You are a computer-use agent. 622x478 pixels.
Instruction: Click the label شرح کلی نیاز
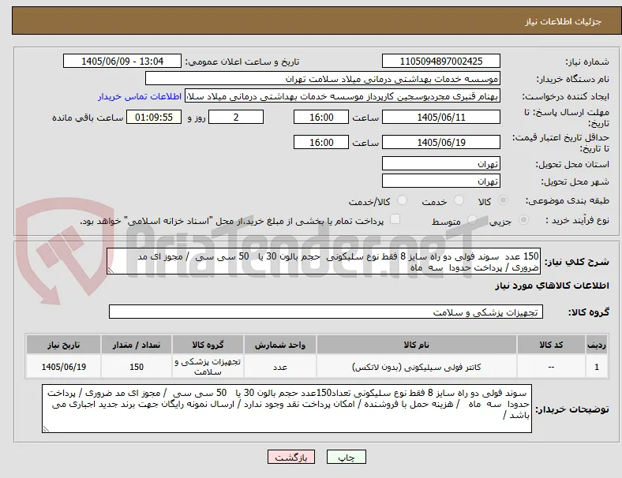click(577, 262)
